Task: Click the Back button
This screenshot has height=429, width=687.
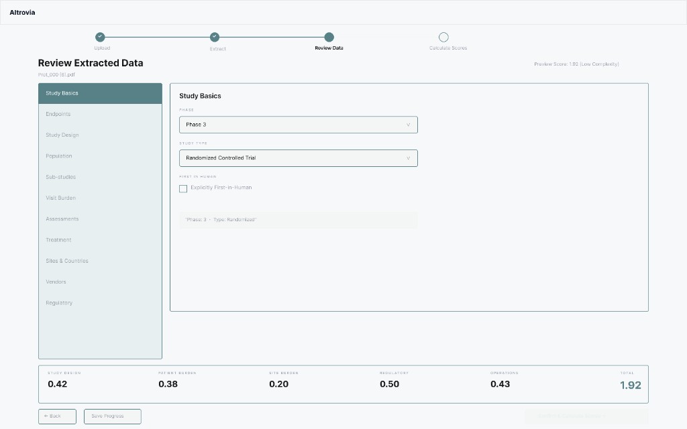Action: tap(56, 416)
